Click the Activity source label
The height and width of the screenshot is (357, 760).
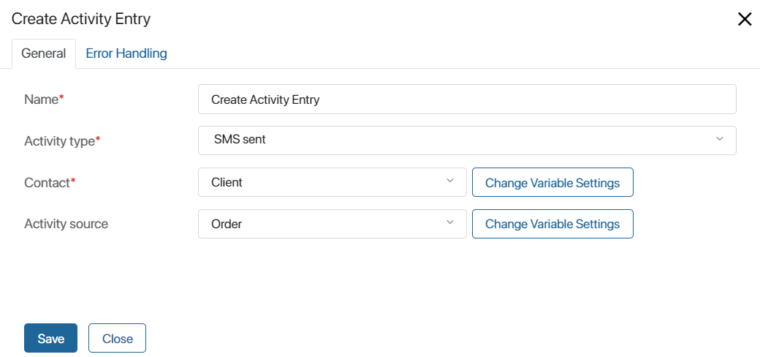tap(66, 224)
